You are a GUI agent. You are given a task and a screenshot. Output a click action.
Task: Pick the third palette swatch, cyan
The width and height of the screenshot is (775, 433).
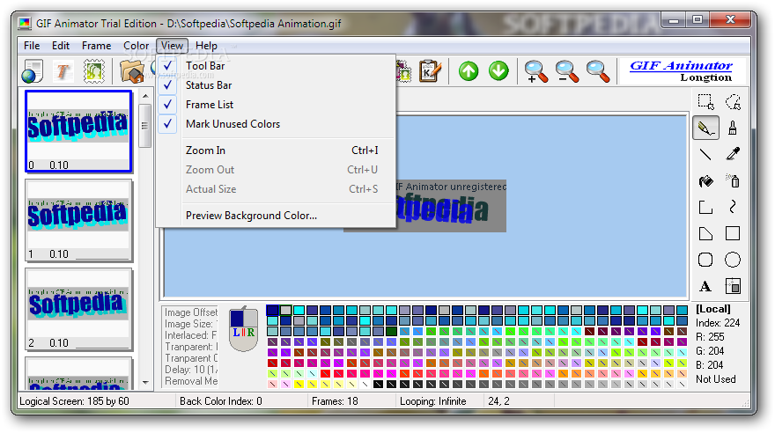tap(299, 310)
